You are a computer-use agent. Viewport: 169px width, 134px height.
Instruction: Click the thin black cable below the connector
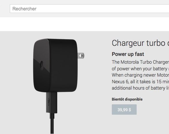52,126
